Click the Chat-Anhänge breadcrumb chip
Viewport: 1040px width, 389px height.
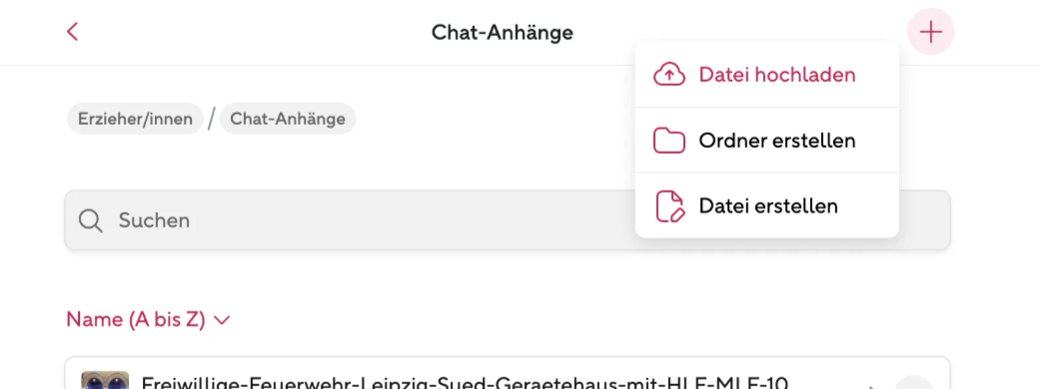click(288, 119)
